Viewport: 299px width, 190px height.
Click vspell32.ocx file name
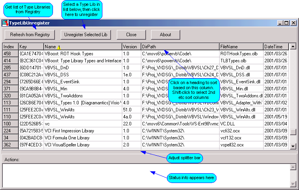tap(241, 145)
